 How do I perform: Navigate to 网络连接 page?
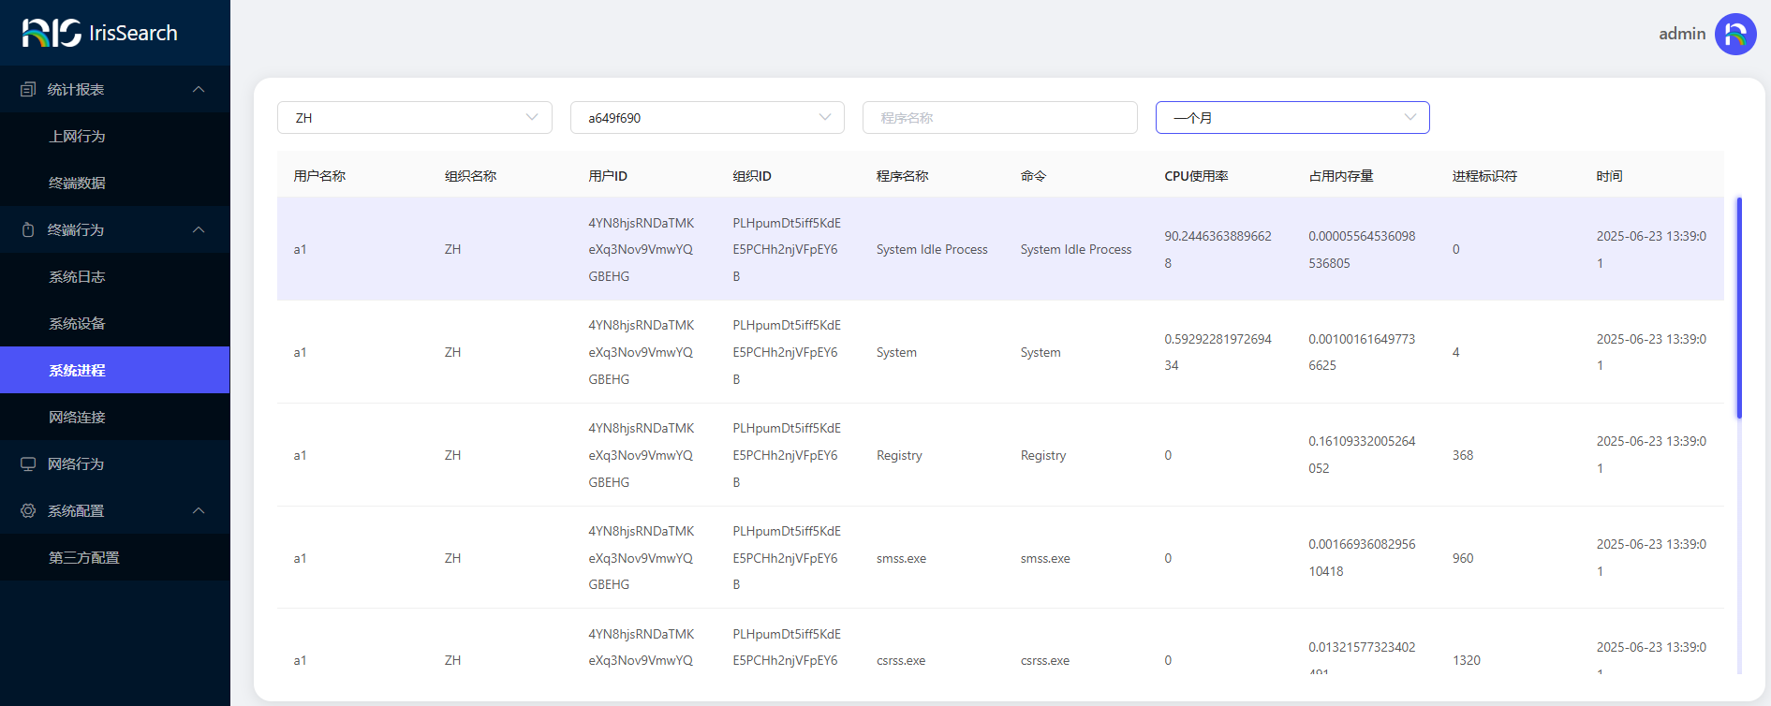click(x=77, y=418)
